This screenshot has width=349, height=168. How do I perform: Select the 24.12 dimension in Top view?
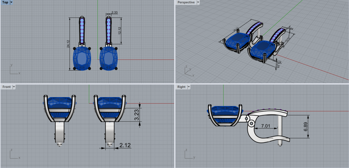click(68, 44)
